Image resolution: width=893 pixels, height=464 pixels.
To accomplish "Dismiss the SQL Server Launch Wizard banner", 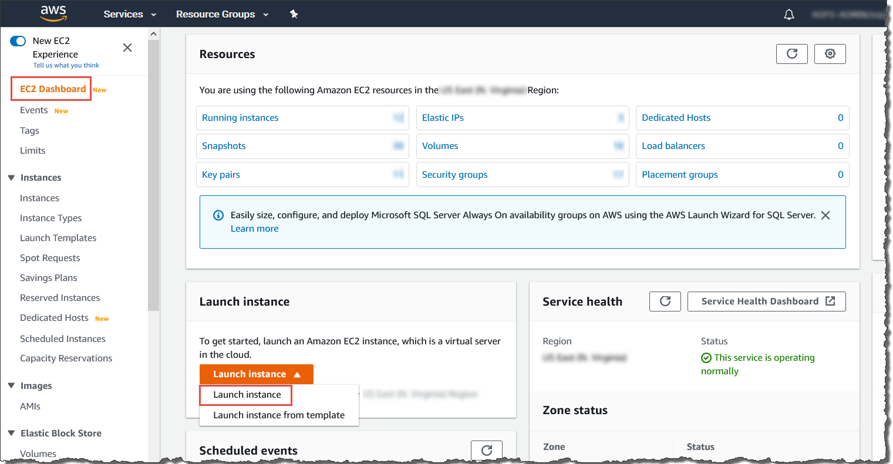I will pos(825,215).
